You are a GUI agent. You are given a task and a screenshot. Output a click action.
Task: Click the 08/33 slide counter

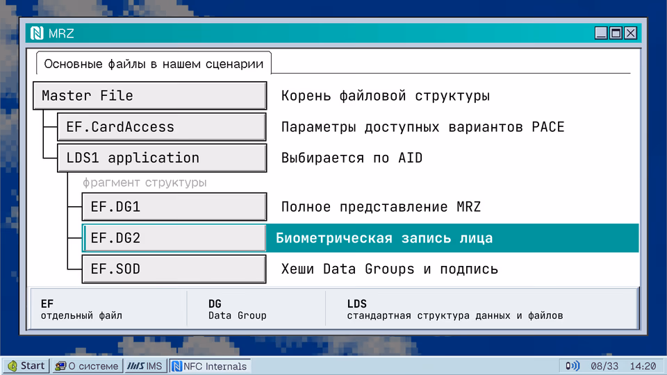(604, 366)
